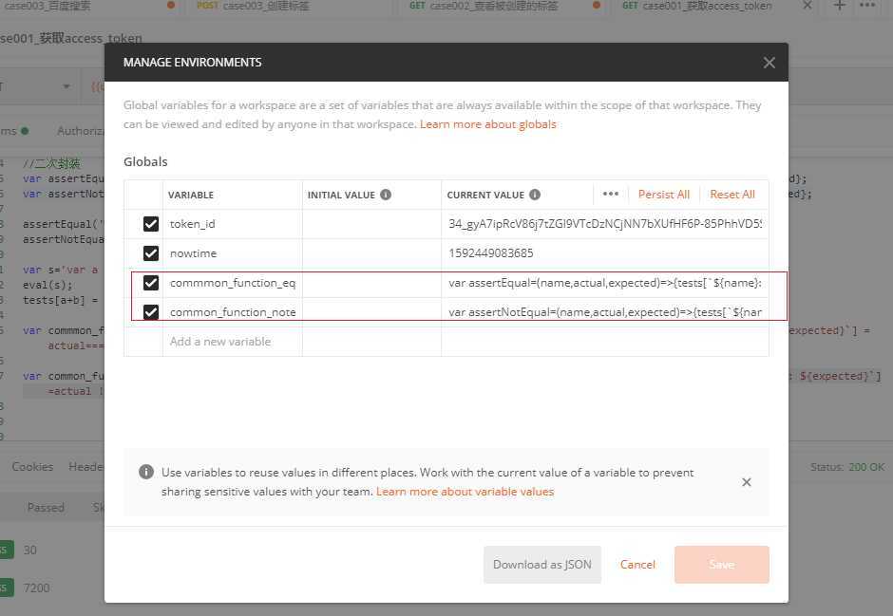893x616 pixels.
Task: Click the Add a new variable field
Action: point(220,342)
